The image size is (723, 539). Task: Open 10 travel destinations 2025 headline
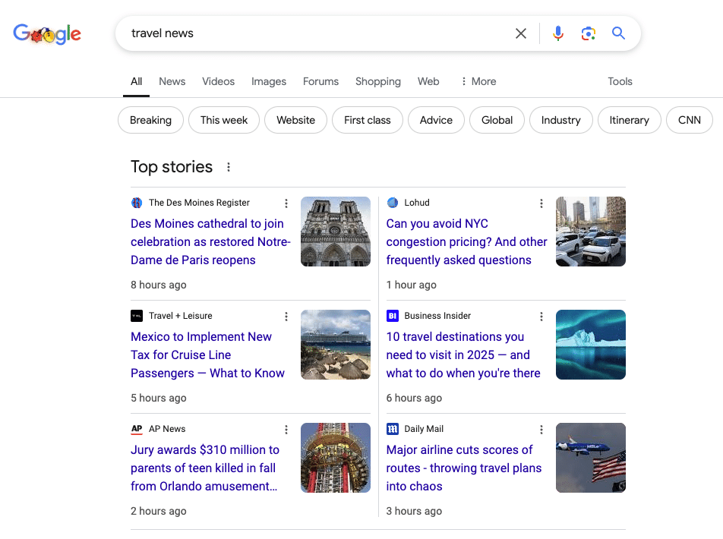pos(463,355)
